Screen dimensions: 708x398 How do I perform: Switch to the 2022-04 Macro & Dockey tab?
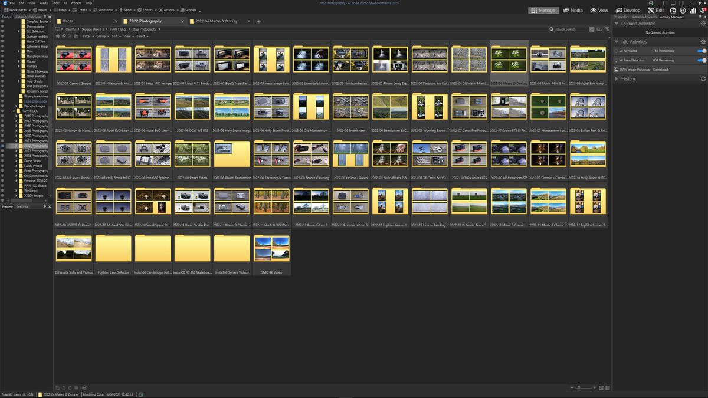[x=217, y=21]
